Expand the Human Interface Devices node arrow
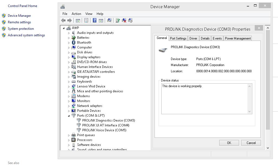The width and height of the screenshot is (278, 167). pyautogui.click(x=69, y=67)
